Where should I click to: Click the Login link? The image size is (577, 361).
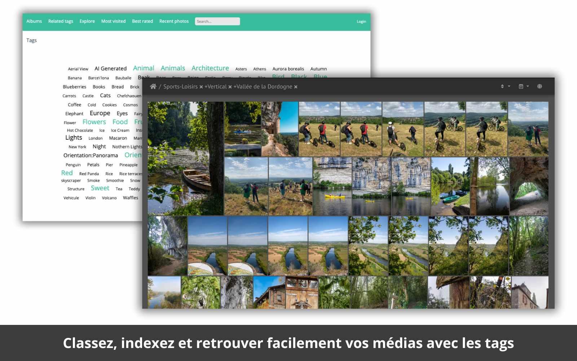360,21
